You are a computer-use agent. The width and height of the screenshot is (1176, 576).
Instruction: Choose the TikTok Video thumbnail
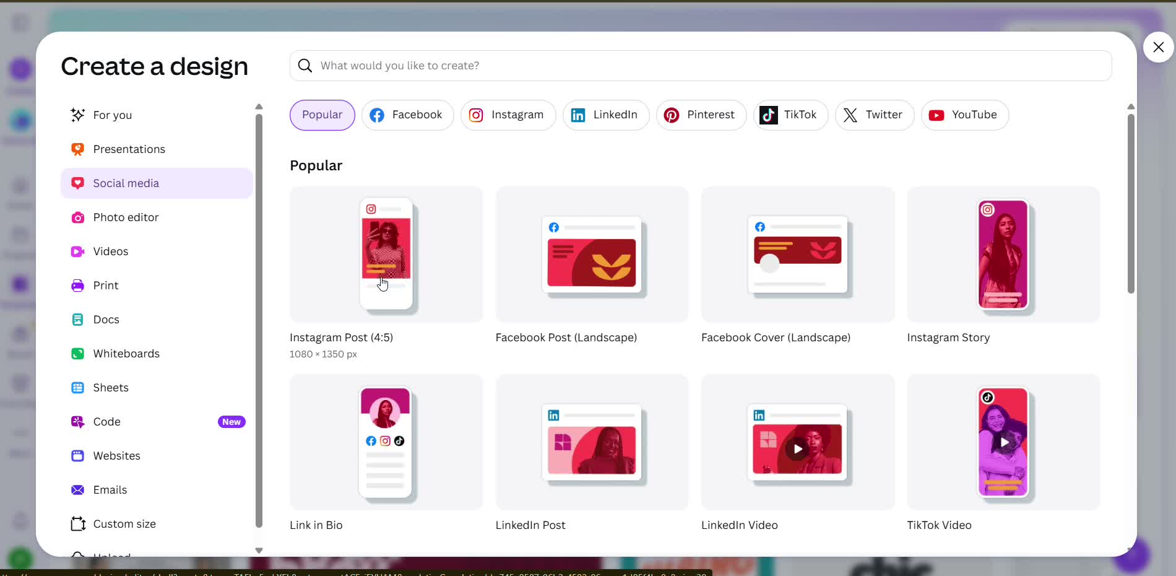tap(1003, 442)
